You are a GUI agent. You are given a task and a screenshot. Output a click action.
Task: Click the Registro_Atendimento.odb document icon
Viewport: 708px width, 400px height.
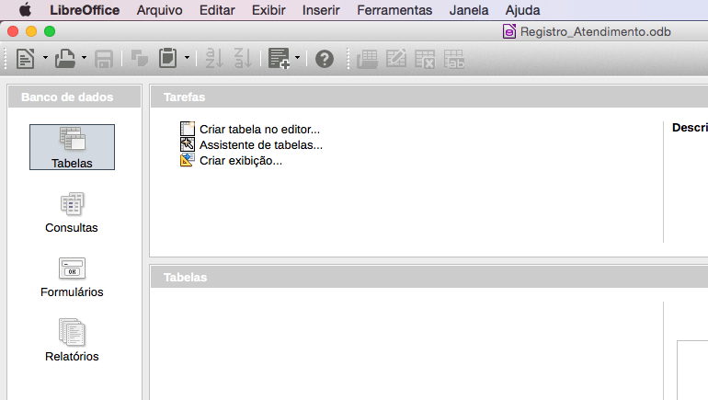(508, 31)
